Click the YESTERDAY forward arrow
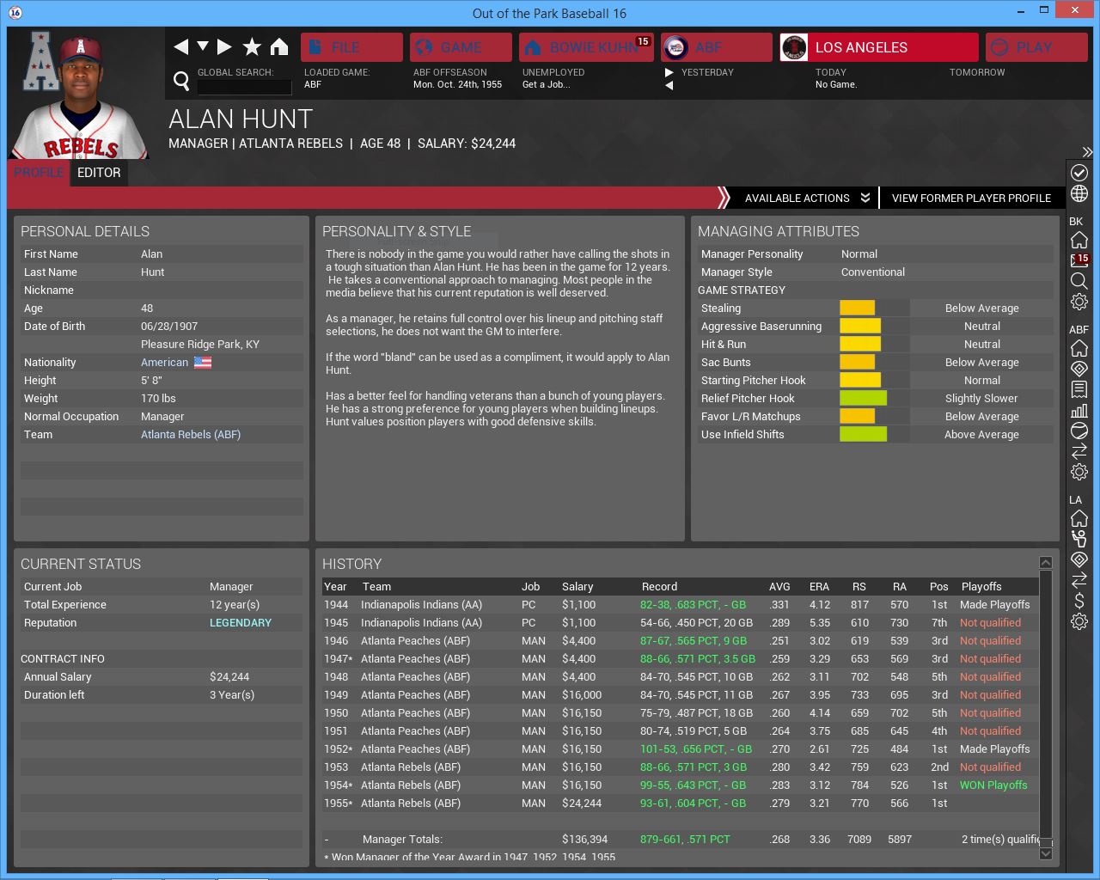The width and height of the screenshot is (1100, 880). tap(669, 73)
